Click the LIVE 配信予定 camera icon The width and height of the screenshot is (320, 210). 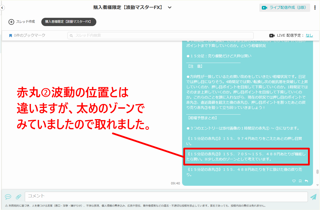point(272,36)
